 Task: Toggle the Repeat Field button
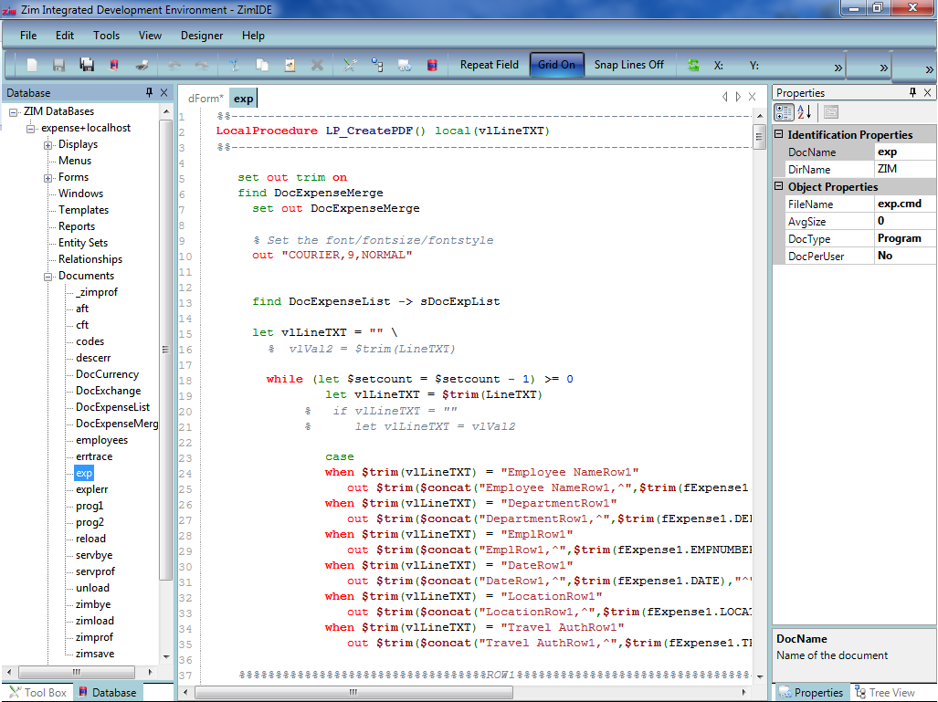[489, 65]
